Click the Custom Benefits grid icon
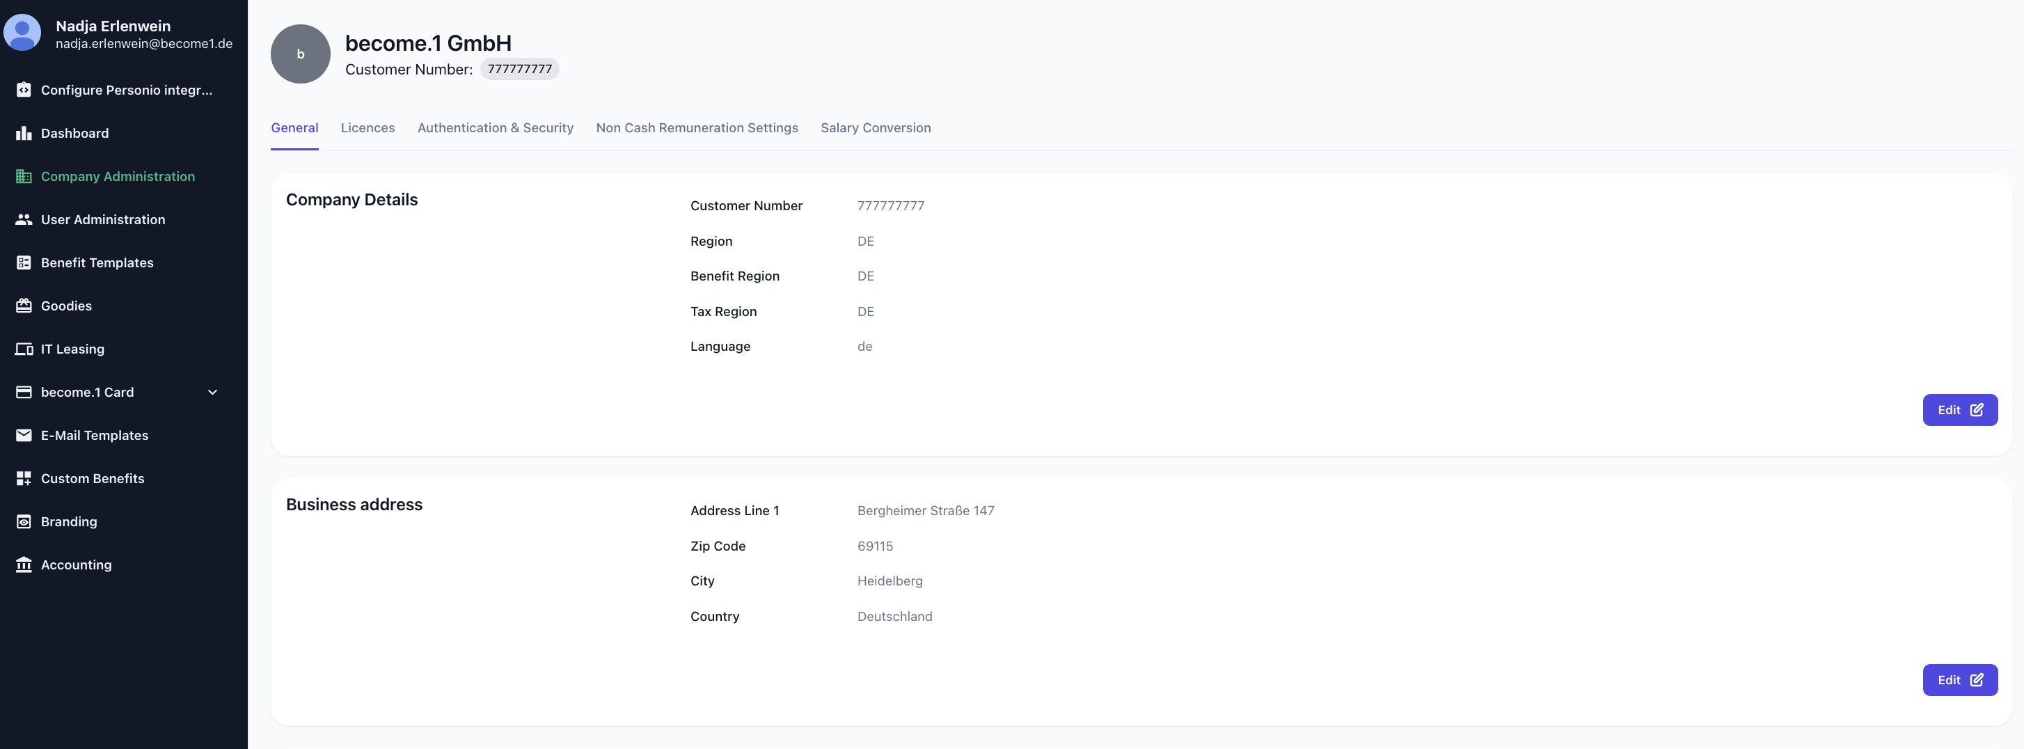Viewport: 2024px width, 749px height. click(x=24, y=479)
